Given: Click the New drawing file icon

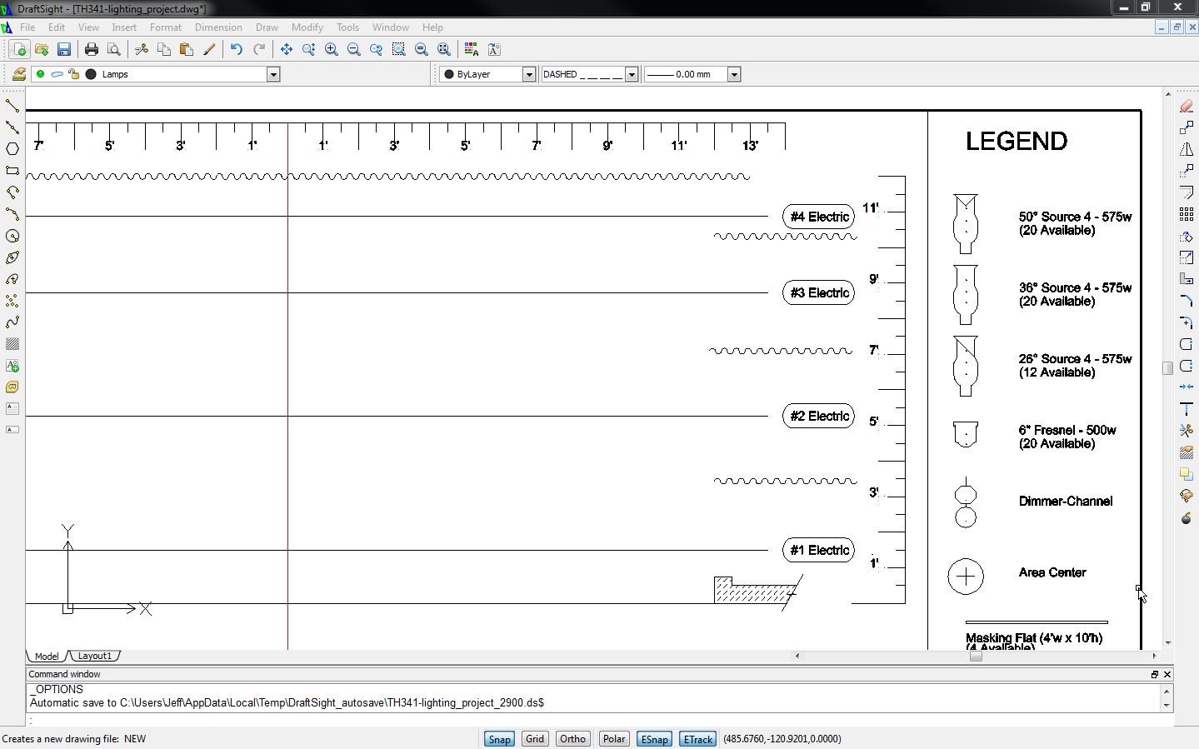Looking at the screenshot, I should [19, 50].
